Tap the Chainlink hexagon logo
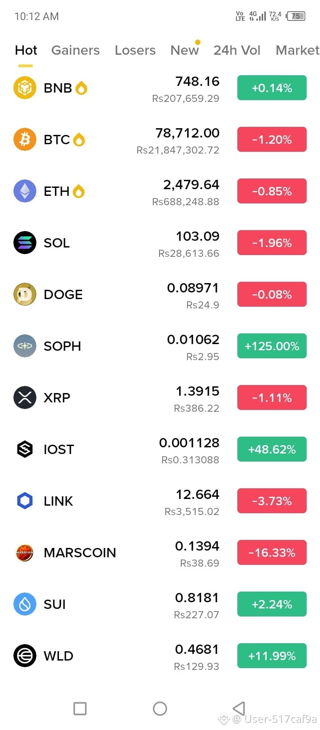 [x=25, y=501]
